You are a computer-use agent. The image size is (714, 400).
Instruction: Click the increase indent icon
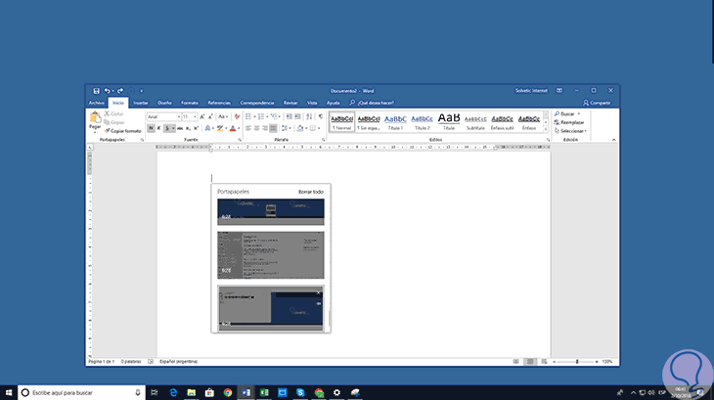[x=297, y=117]
